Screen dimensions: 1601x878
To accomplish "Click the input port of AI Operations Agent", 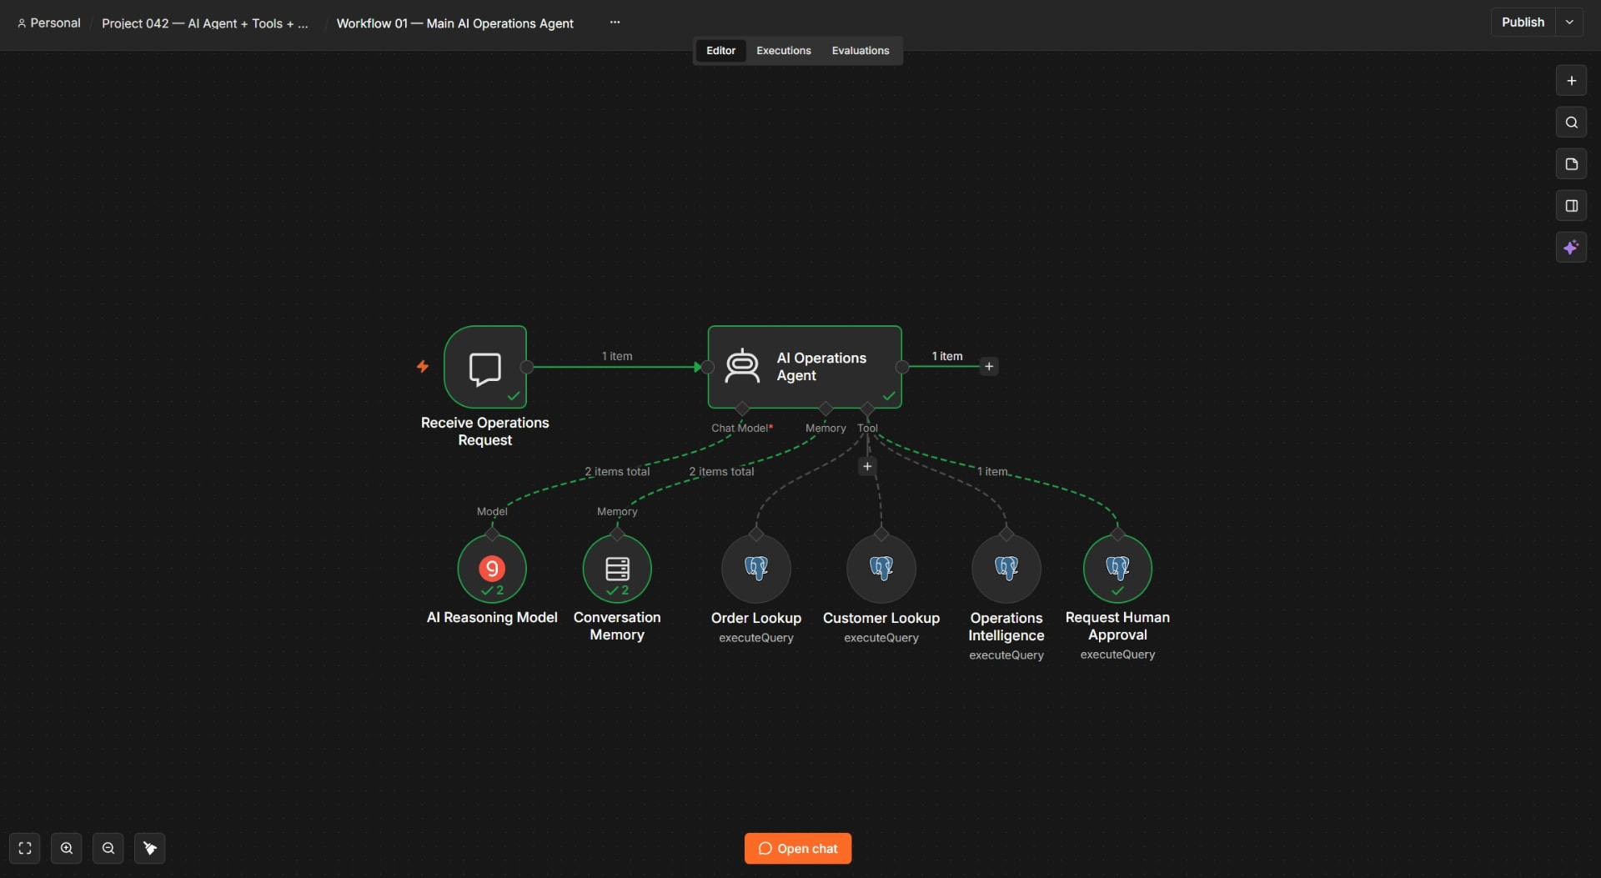I will [x=708, y=367].
